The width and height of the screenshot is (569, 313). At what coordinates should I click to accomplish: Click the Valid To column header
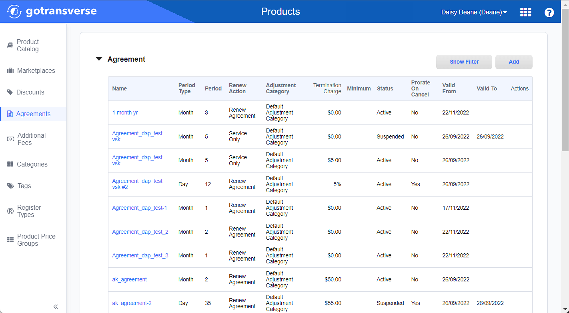487,89
